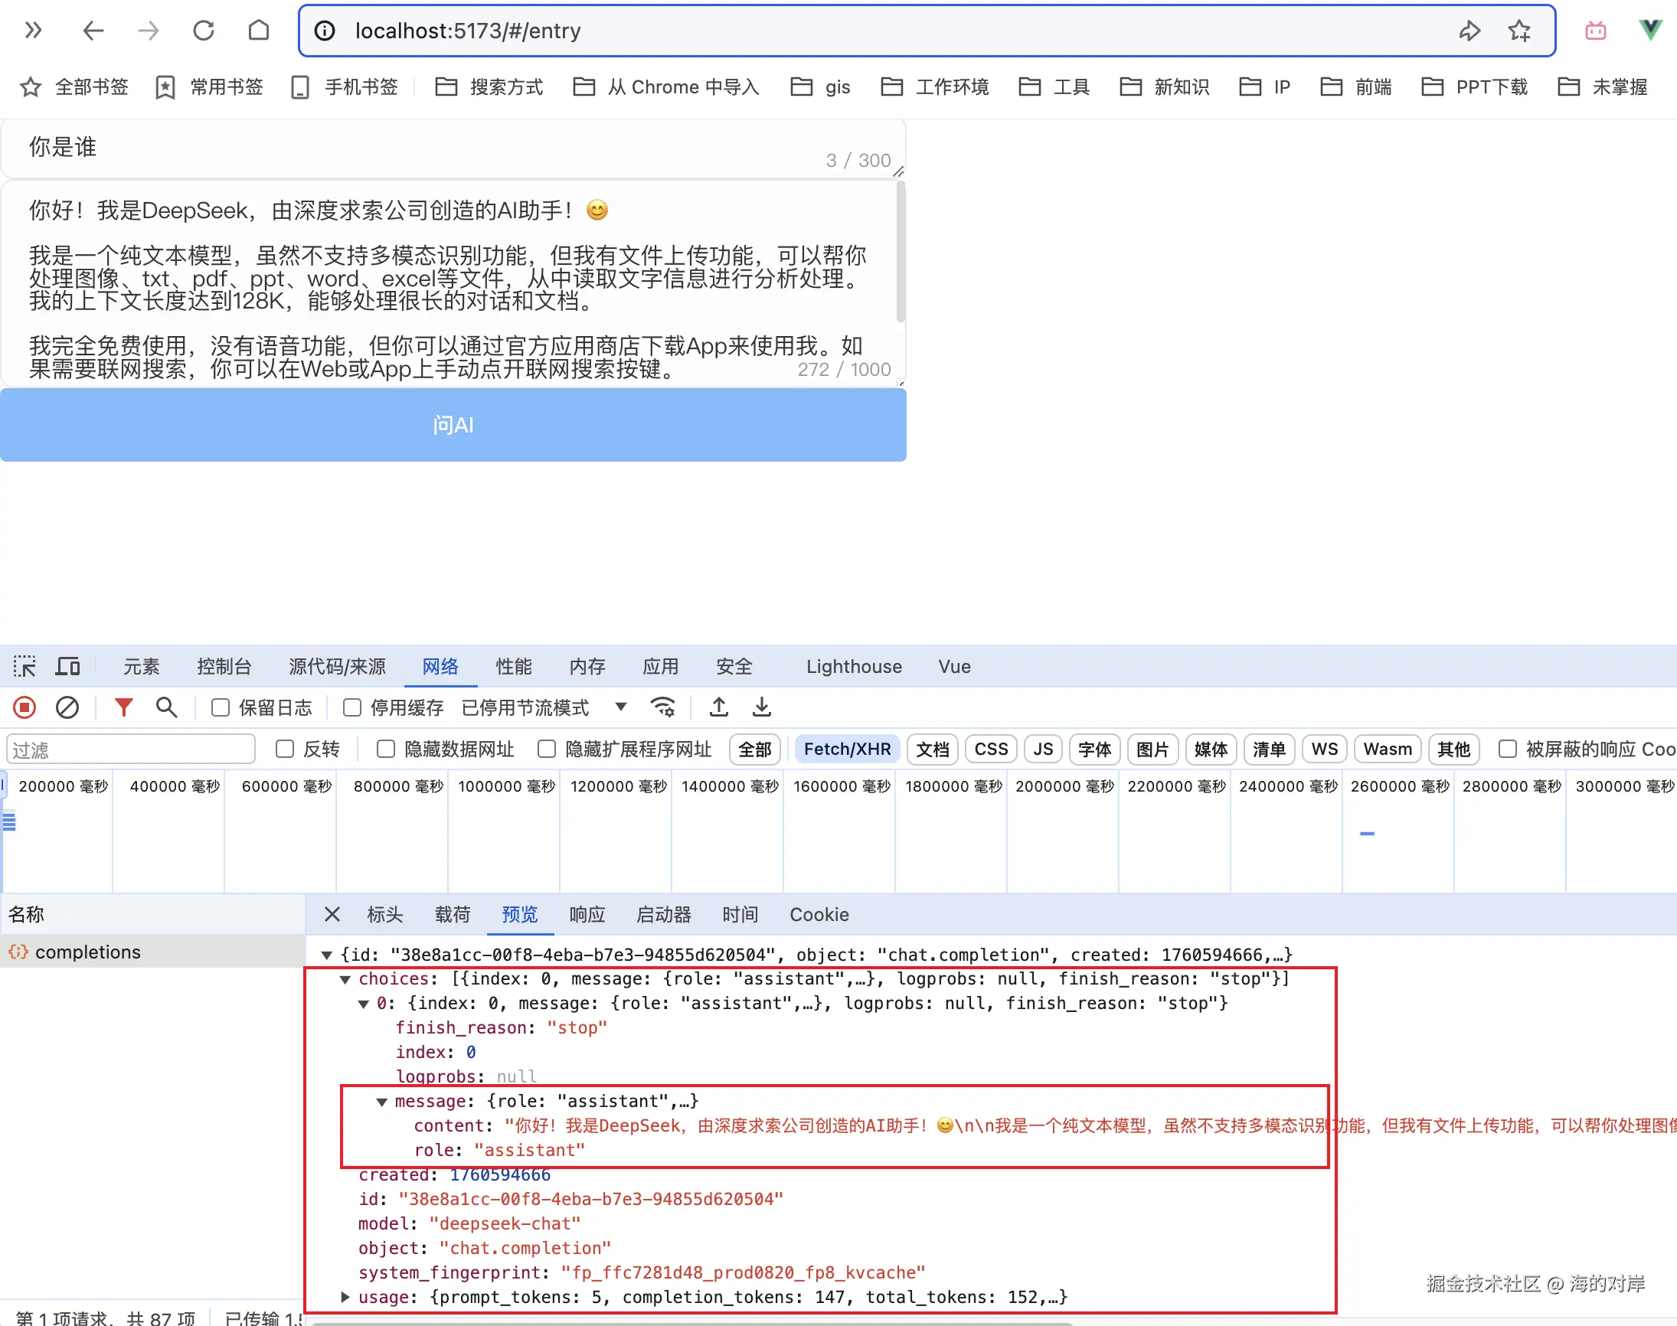Export network log as HAR (download icon)

[x=762, y=707]
